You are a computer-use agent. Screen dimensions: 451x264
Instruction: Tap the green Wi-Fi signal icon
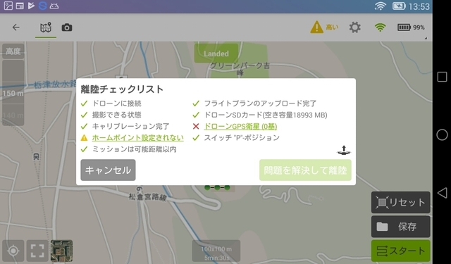tap(380, 27)
